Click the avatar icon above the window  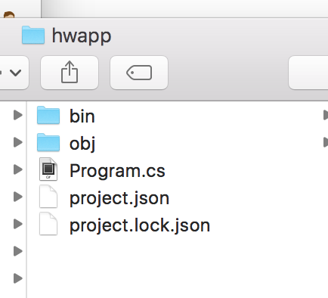(9, 14)
